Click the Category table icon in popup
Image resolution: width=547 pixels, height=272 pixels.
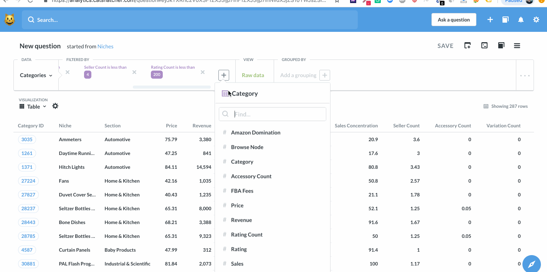point(225,93)
